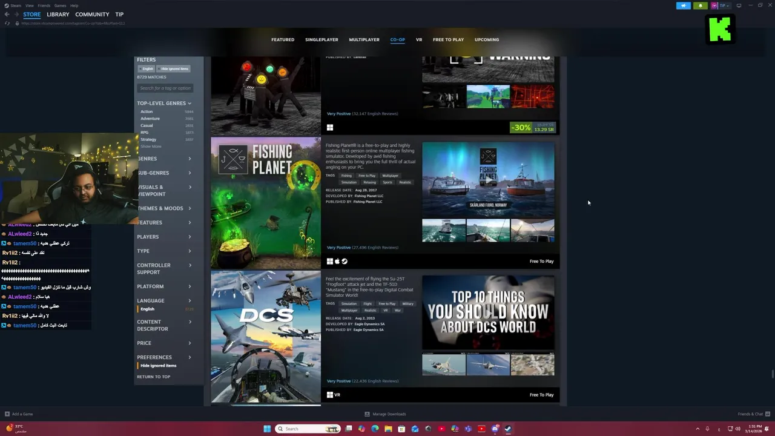Open notifications with the green bell icon
The width and height of the screenshot is (775, 436).
point(701,5)
